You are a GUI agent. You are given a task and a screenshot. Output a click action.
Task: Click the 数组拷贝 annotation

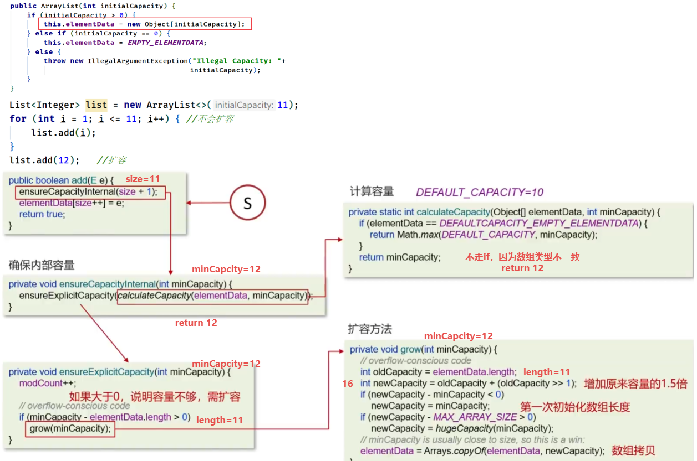click(633, 451)
